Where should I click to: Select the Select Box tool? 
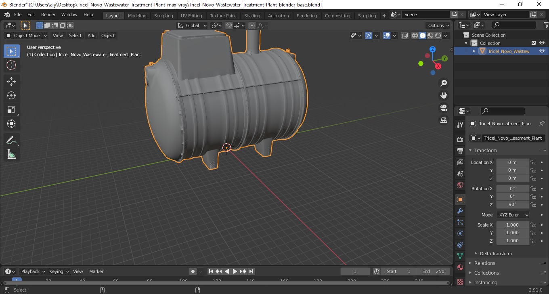coord(11,51)
